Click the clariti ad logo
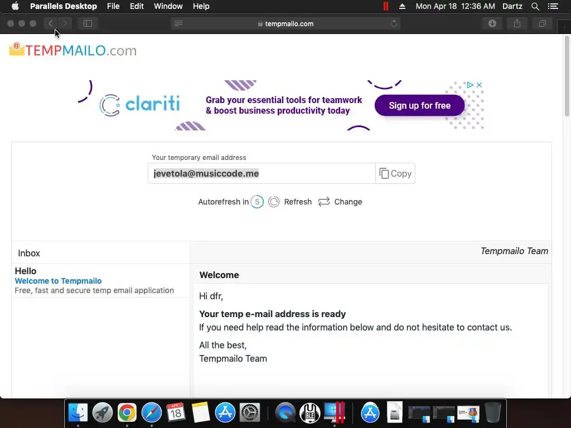Screen dimensions: 571x428 click(x=140, y=105)
